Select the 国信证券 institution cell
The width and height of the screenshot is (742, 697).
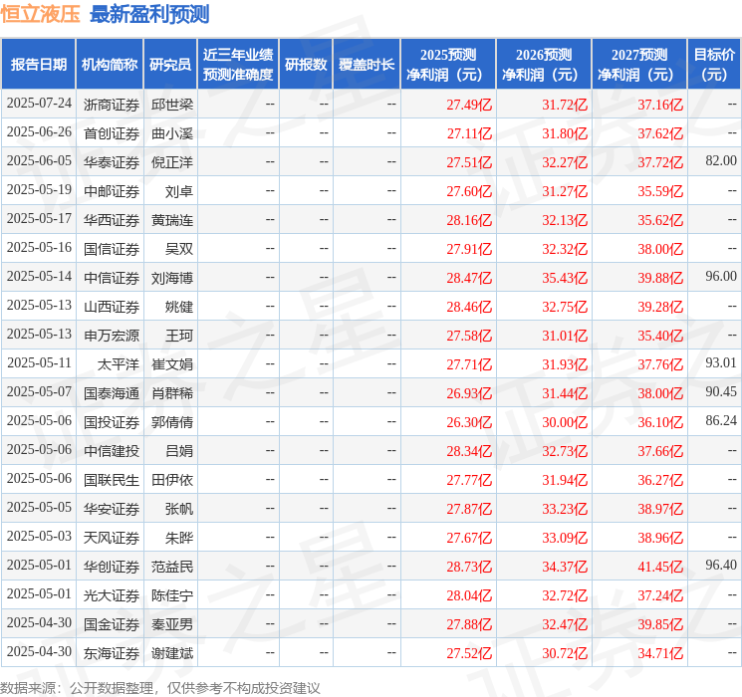[112, 249]
